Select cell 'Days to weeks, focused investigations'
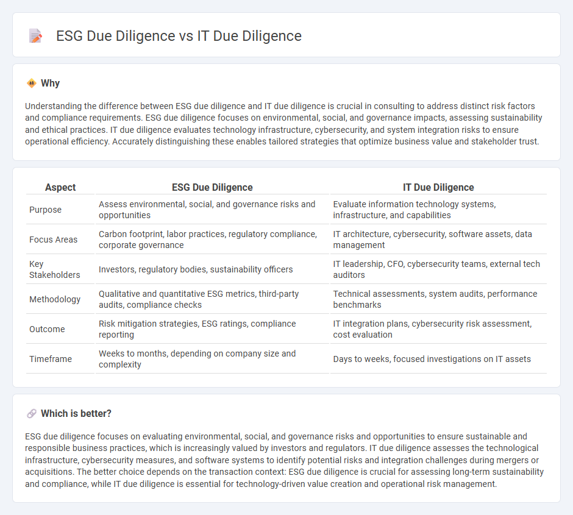This screenshot has width=573, height=515. point(438,359)
